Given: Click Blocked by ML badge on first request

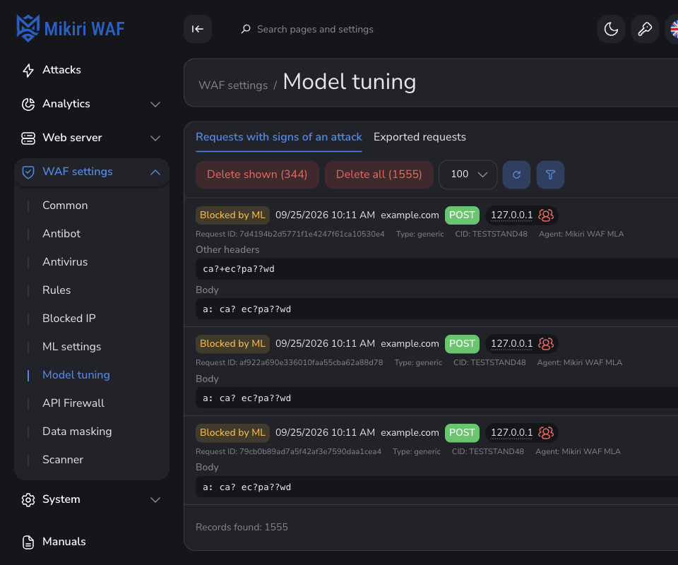Looking at the screenshot, I should 232,215.
